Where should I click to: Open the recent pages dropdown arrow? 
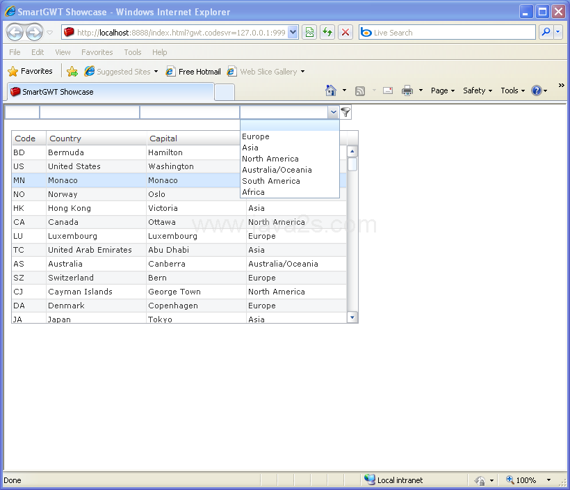coord(50,33)
